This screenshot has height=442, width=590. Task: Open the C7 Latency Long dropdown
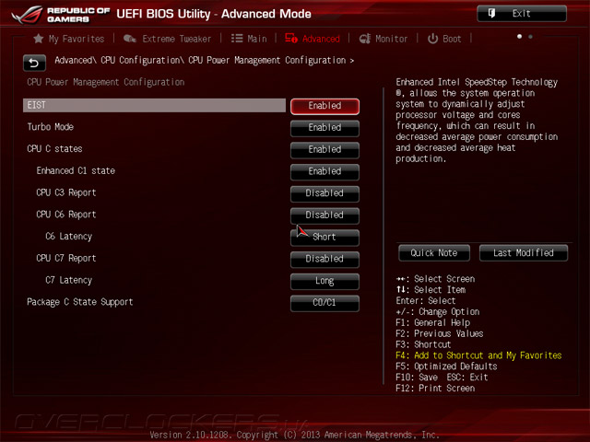(324, 281)
